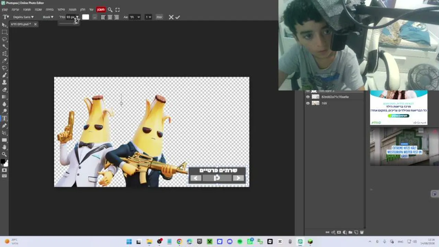Screen dimensions: 439x247
Task: Open the Book font style dropdown
Action: (x=48, y=17)
